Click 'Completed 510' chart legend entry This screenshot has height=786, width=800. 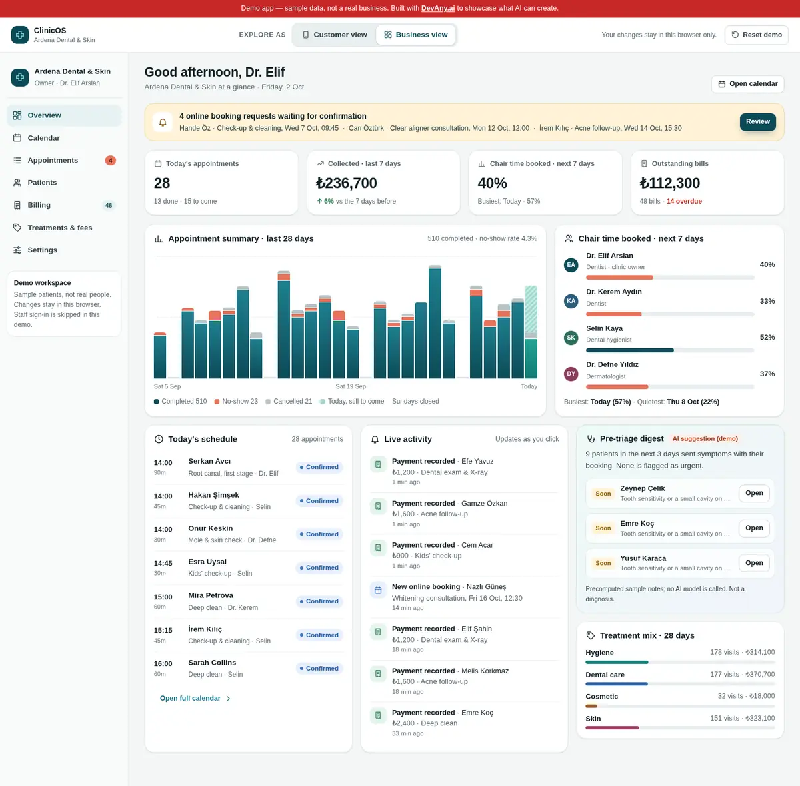point(180,402)
